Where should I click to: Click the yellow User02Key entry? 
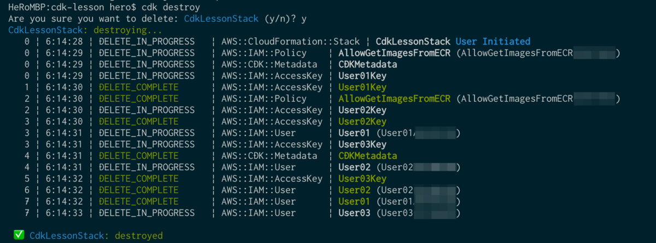[362, 121]
